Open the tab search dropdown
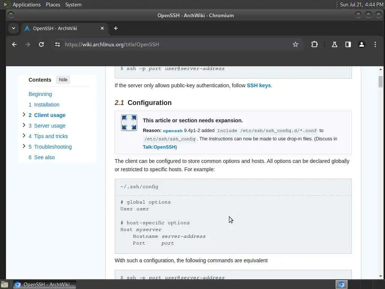385x289 pixels. point(14,28)
